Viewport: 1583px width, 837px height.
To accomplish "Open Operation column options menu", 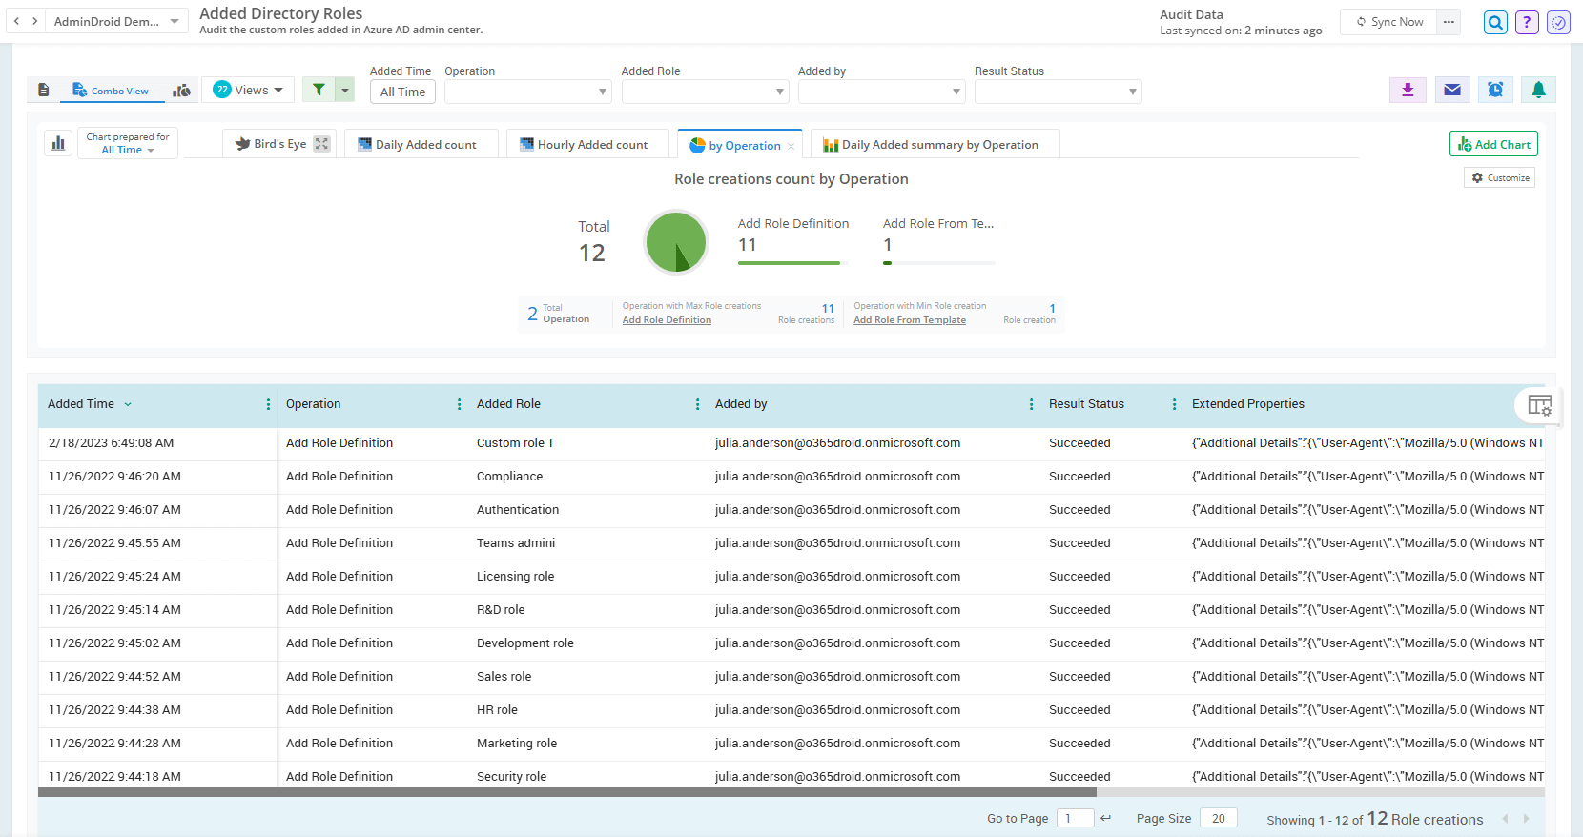I will [459, 404].
